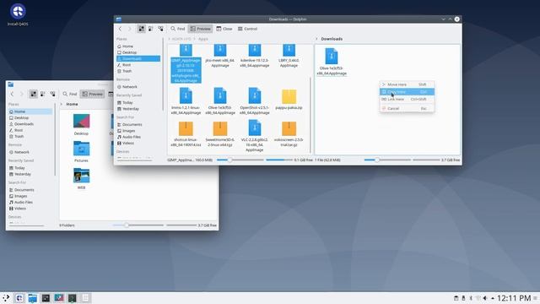Switch Downloads Dolphin window to Compact view

click(151, 29)
